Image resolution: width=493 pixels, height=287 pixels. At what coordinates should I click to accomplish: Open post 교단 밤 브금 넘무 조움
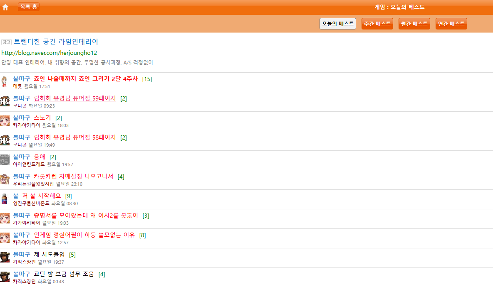[64, 274]
